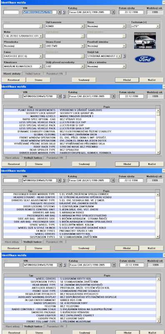This screenshot has width=165, height=334.
Task: Select the SPARE WHEEL TYPE row
Action: pyautogui.click(x=80, y=225)
